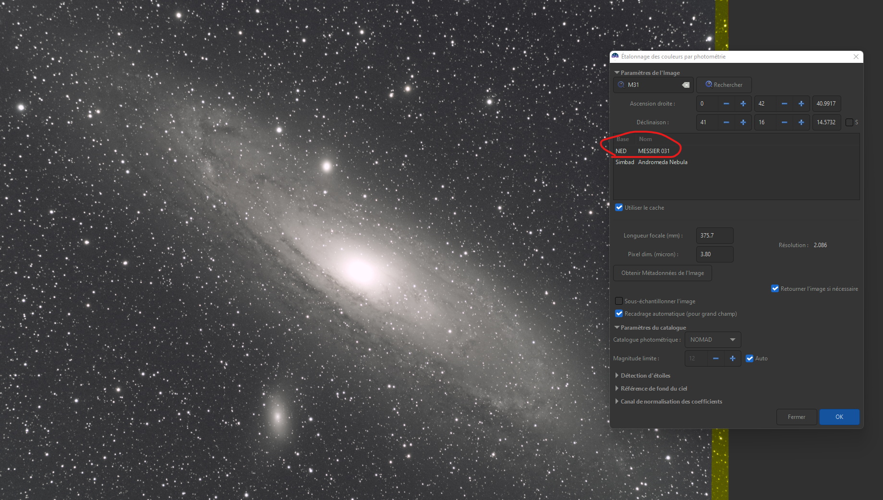Decrease the Magnitude limite value

(x=715, y=358)
